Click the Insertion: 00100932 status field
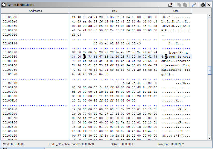213x149 pixels. click(x=171, y=144)
